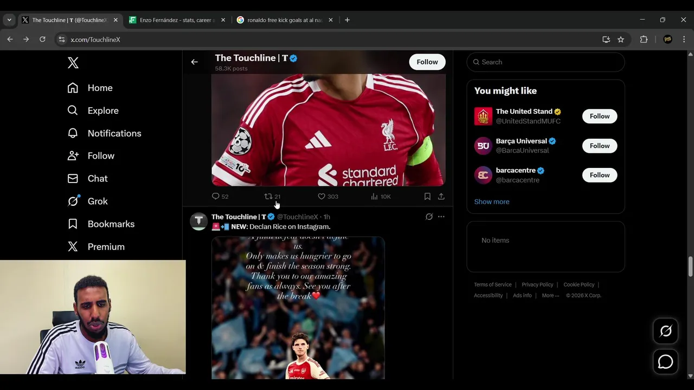Open the floating Grok button

tap(666, 331)
